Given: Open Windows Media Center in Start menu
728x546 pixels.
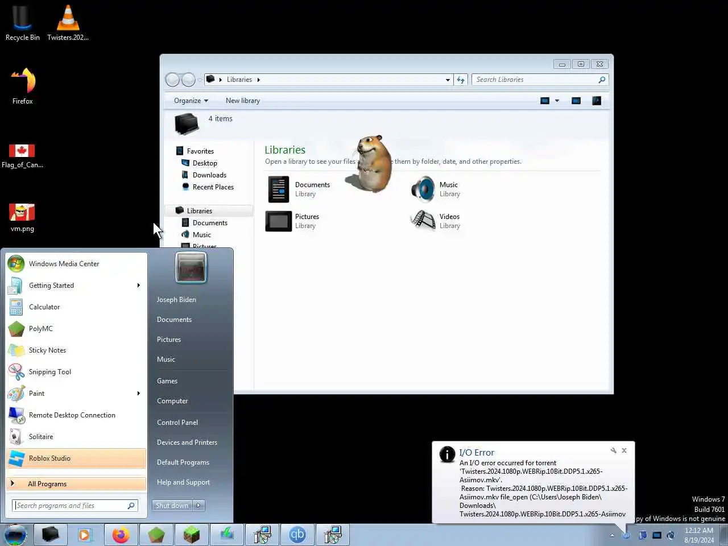Looking at the screenshot, I should click(76, 264).
